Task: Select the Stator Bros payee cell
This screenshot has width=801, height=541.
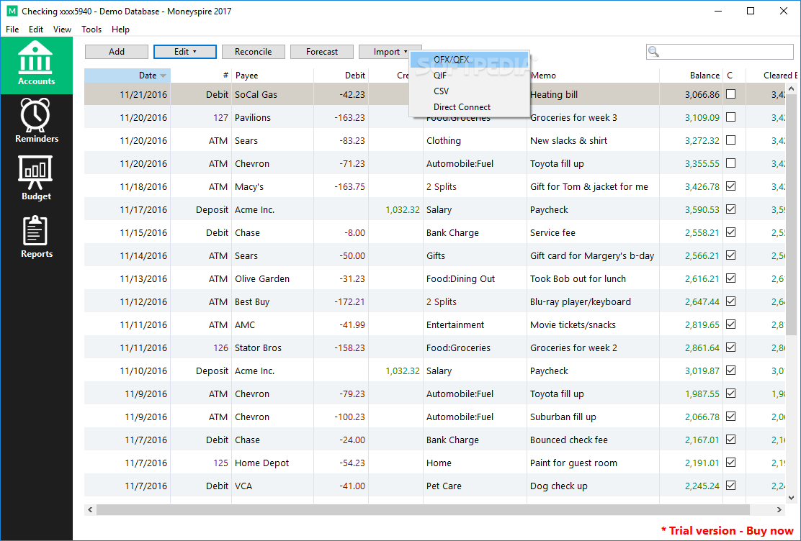Action: coord(272,347)
